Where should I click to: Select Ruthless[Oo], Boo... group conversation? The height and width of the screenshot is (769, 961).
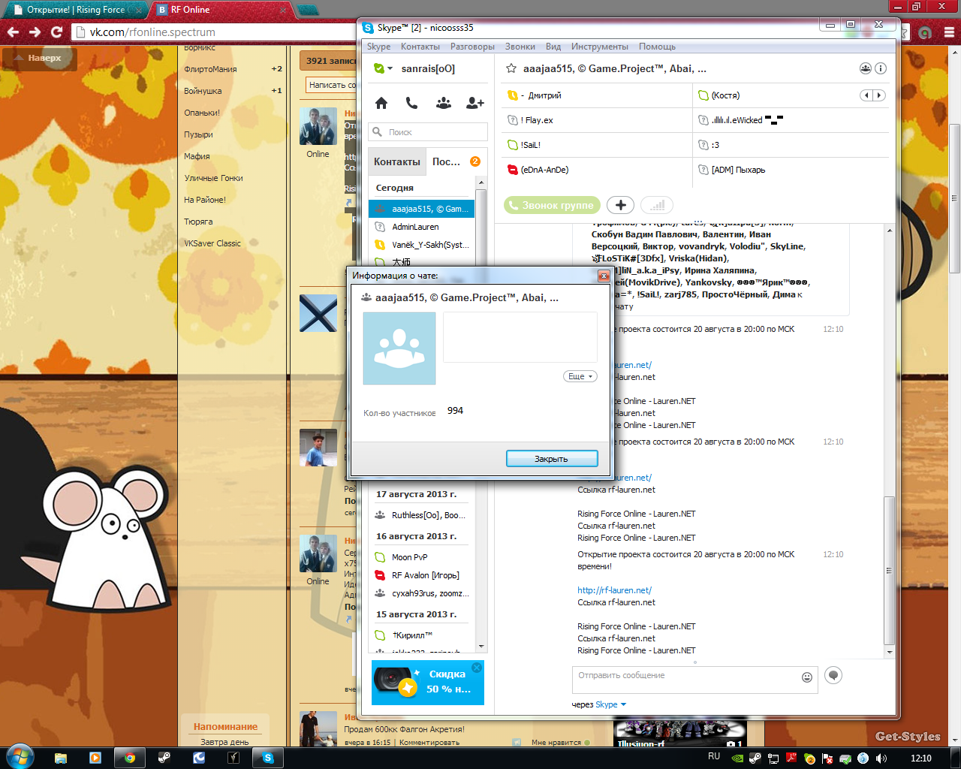click(x=422, y=515)
